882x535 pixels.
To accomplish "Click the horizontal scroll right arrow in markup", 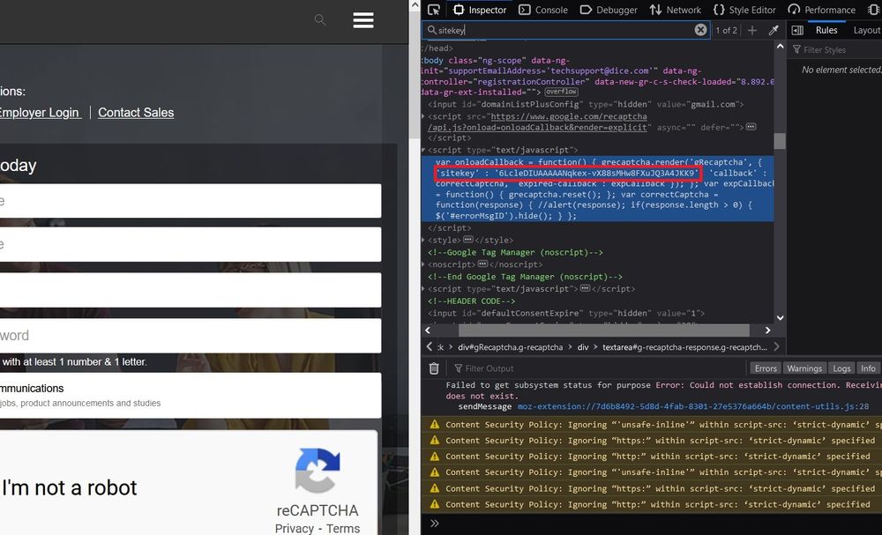I will 767,330.
